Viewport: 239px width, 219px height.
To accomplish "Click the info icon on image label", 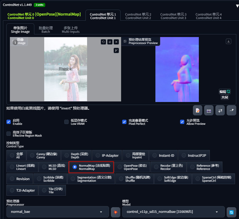I will pos(15,42).
